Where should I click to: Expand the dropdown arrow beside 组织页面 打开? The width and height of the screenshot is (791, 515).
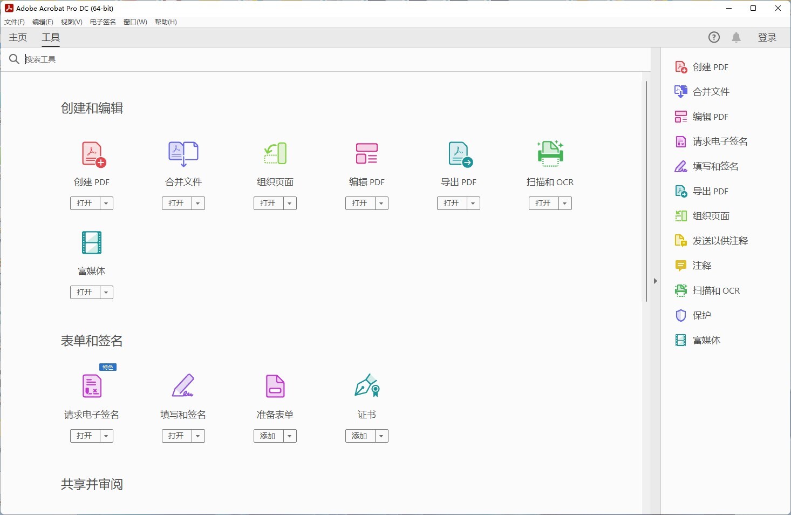pos(290,204)
